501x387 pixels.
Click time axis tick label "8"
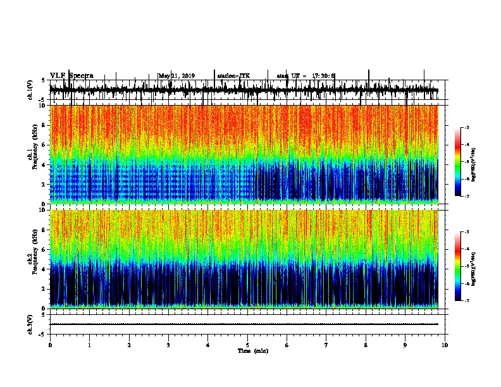[366, 345]
